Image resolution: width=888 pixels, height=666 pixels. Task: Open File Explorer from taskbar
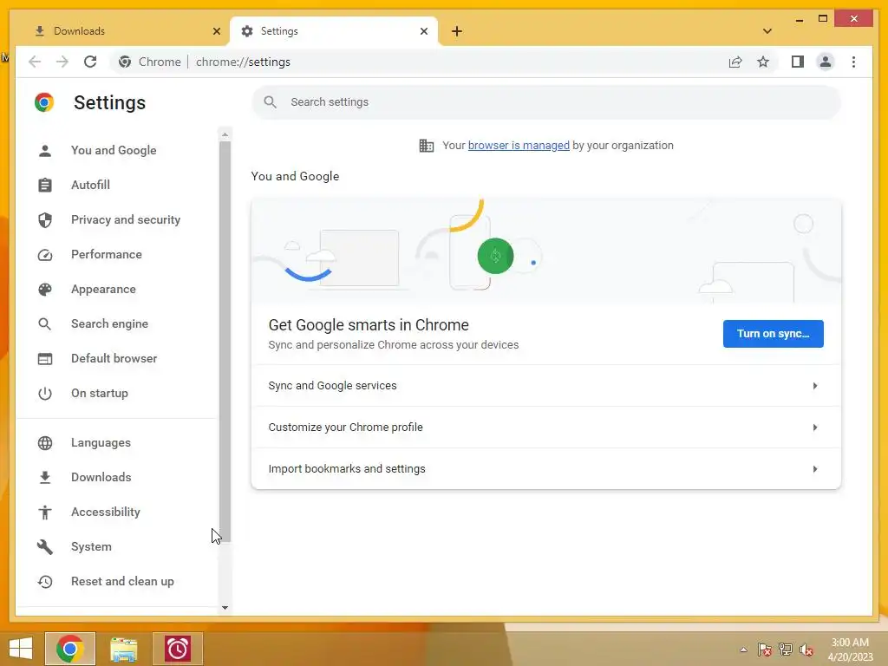(x=124, y=649)
